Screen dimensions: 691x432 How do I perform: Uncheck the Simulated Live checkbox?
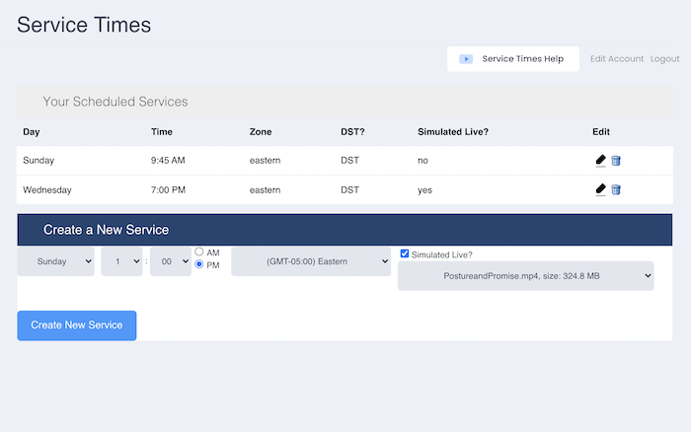[x=405, y=254]
